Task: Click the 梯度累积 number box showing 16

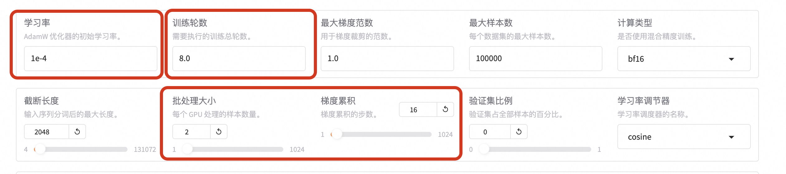Action: 418,109
